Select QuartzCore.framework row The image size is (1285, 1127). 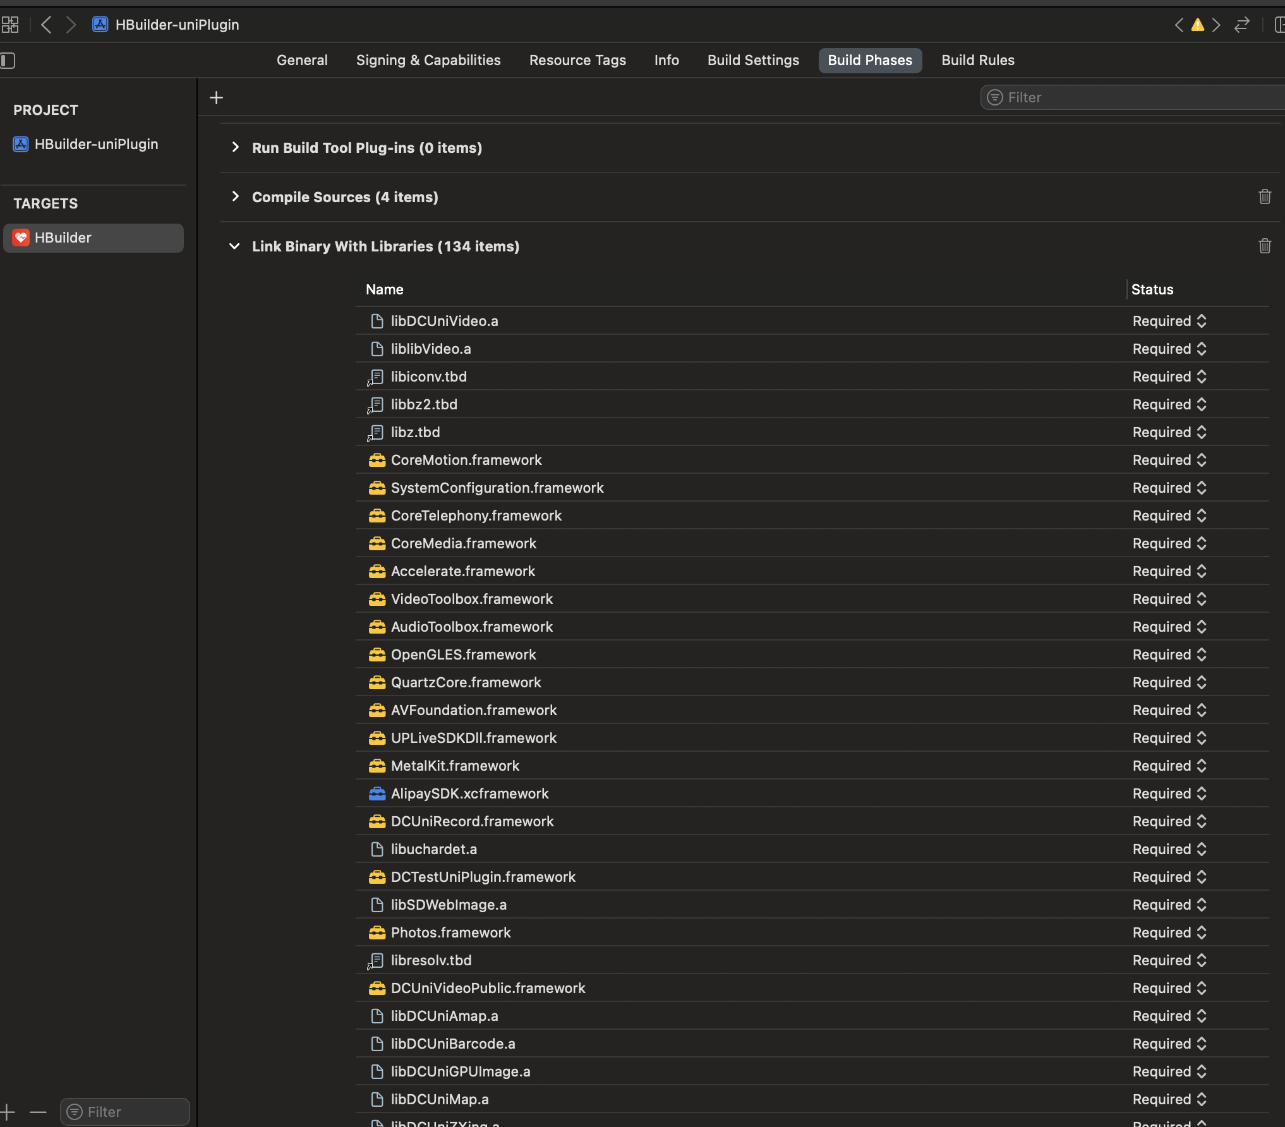coord(812,683)
